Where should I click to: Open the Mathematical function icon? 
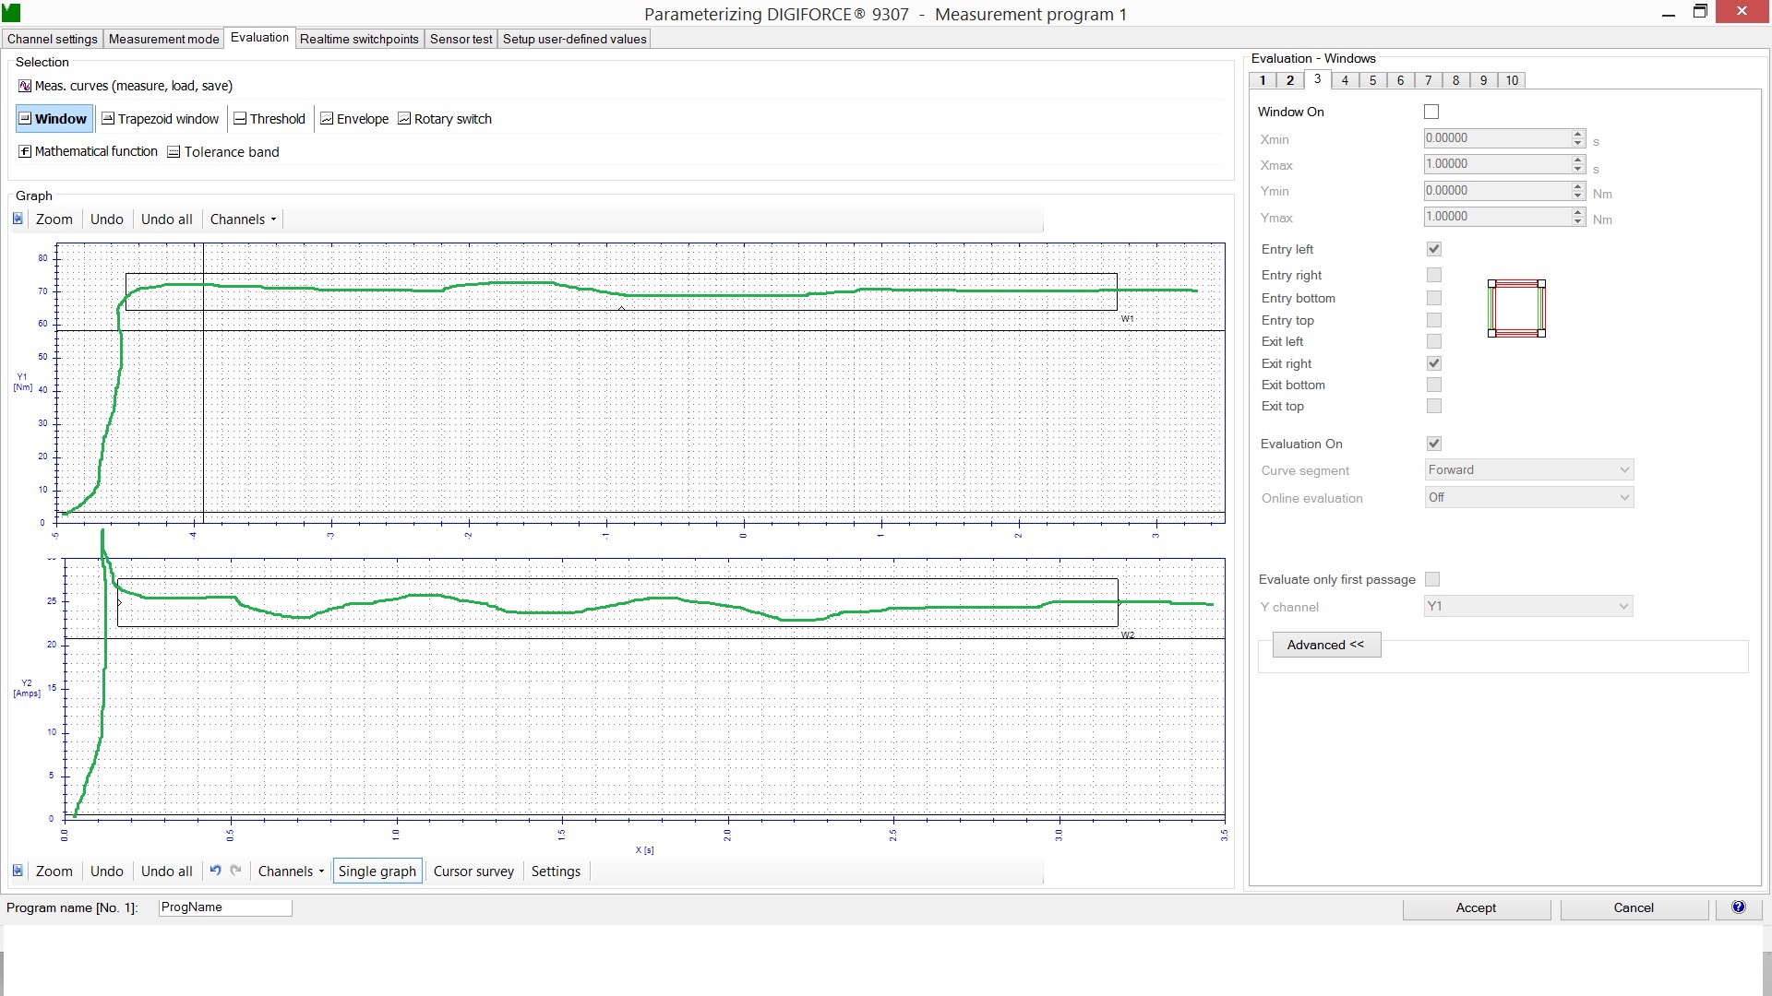pos(25,151)
